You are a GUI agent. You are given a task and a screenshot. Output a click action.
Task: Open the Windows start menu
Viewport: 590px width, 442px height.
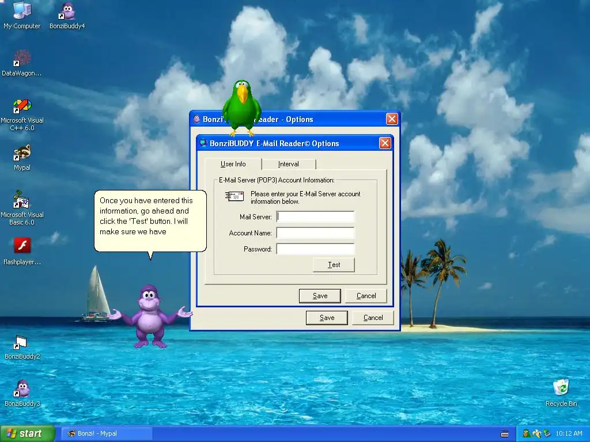click(27, 433)
